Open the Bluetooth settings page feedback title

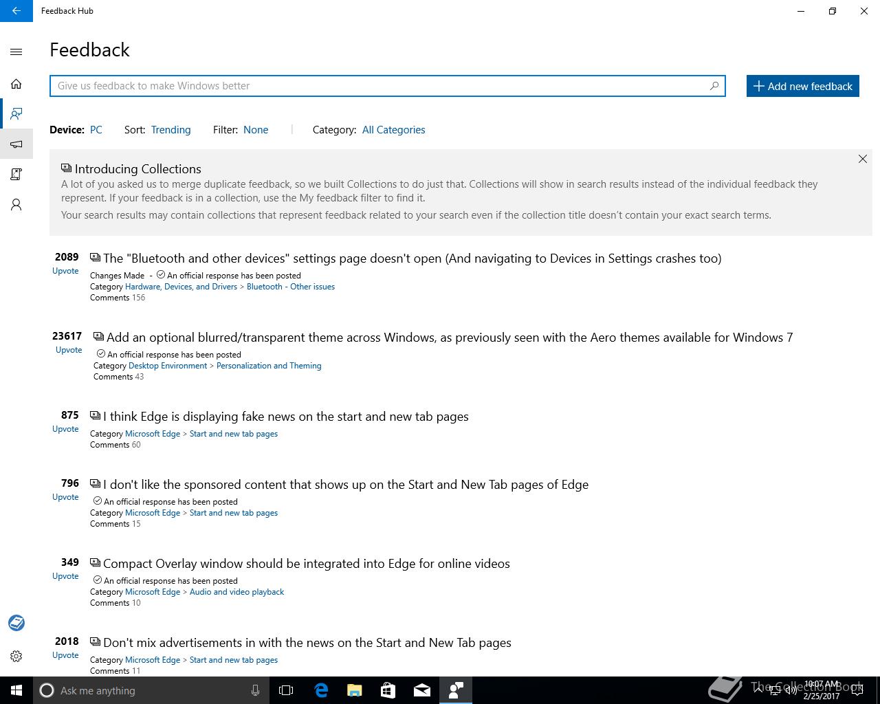coord(412,258)
